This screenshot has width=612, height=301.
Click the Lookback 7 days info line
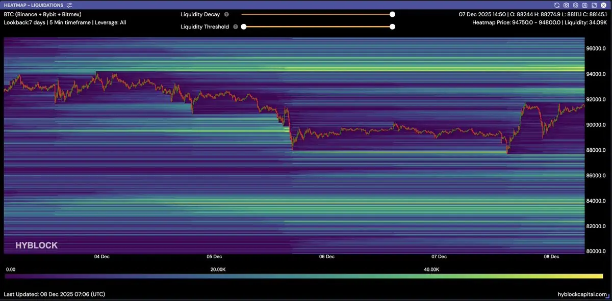65,23
